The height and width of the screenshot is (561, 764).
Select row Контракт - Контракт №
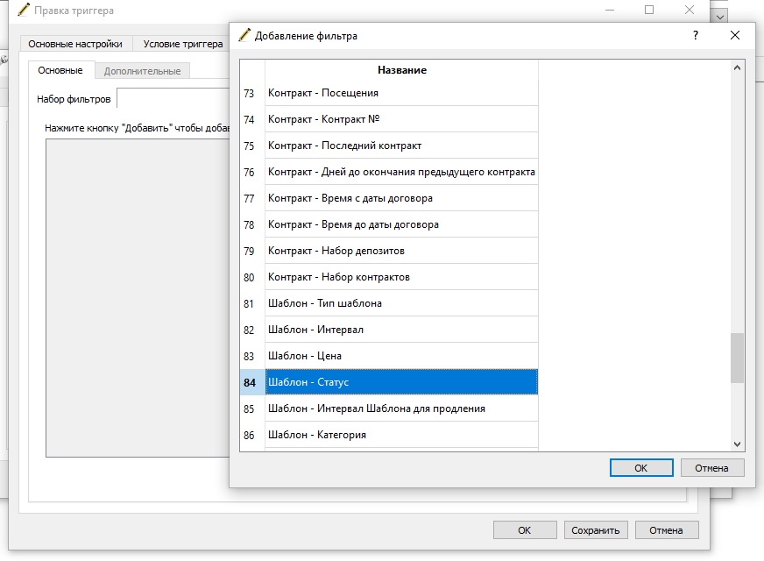[x=402, y=119]
